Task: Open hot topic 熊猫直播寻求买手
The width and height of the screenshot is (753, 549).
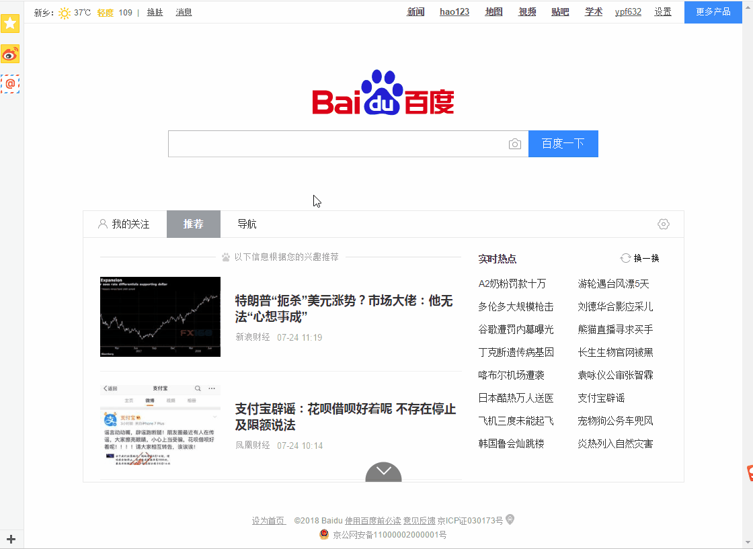Action: [x=615, y=329]
